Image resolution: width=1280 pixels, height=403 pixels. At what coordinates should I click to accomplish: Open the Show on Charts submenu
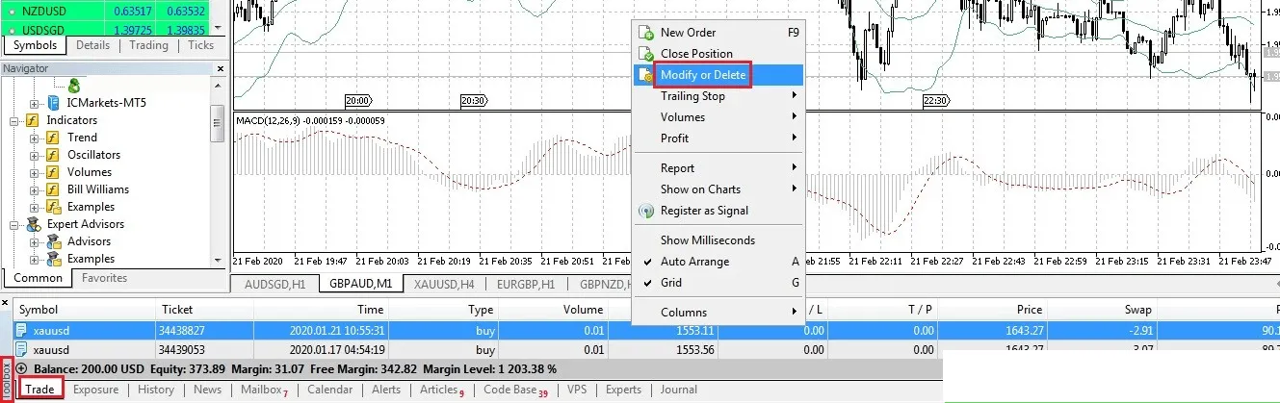coord(718,189)
